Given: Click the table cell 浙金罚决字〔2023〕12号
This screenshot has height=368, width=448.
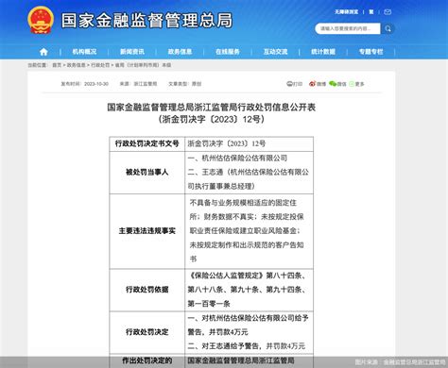Looking at the screenshot, I should tap(227, 143).
